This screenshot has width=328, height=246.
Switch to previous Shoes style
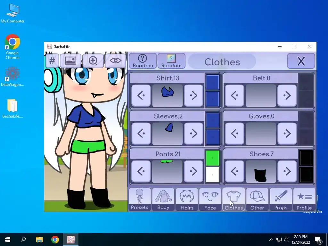coord(234,171)
